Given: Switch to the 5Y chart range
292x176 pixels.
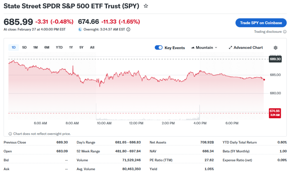Looking at the screenshot, I should [81, 47].
